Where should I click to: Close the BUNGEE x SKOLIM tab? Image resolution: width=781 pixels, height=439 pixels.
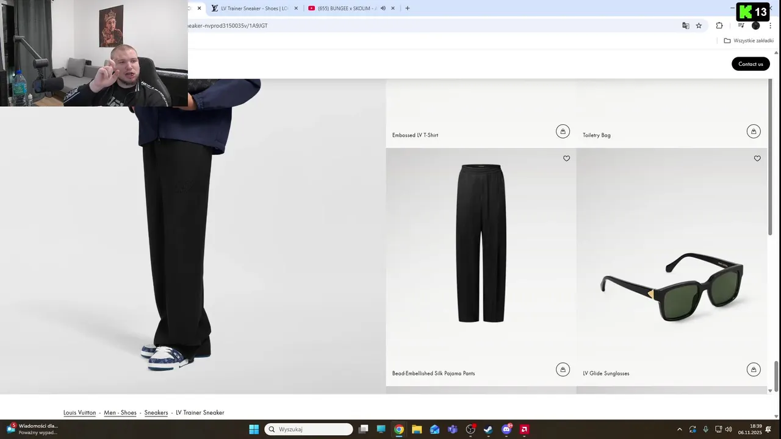click(393, 9)
